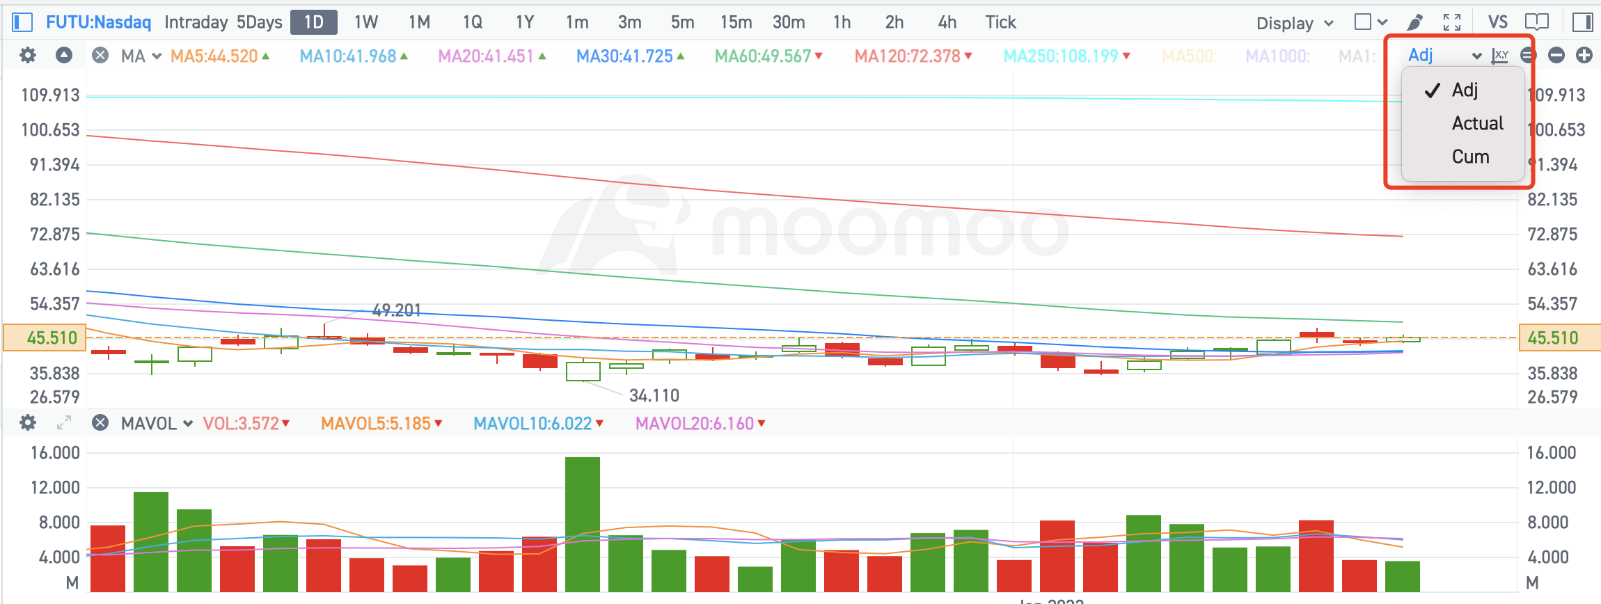The height and width of the screenshot is (604, 1601).
Task: Open the chart layout square icon
Action: (x=1363, y=22)
